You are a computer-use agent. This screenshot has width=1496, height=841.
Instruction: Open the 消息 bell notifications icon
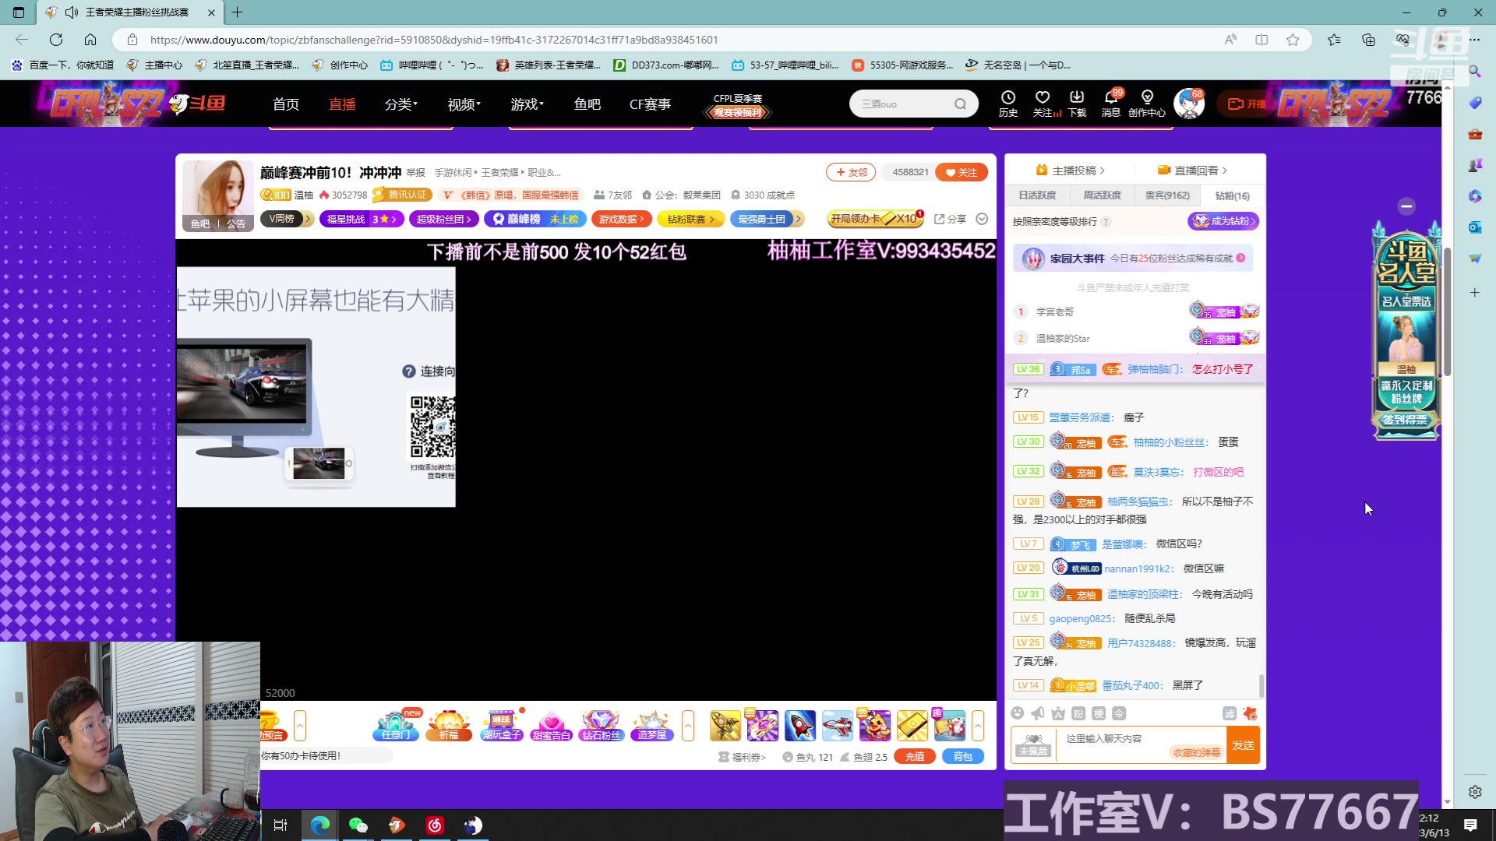[x=1111, y=103]
